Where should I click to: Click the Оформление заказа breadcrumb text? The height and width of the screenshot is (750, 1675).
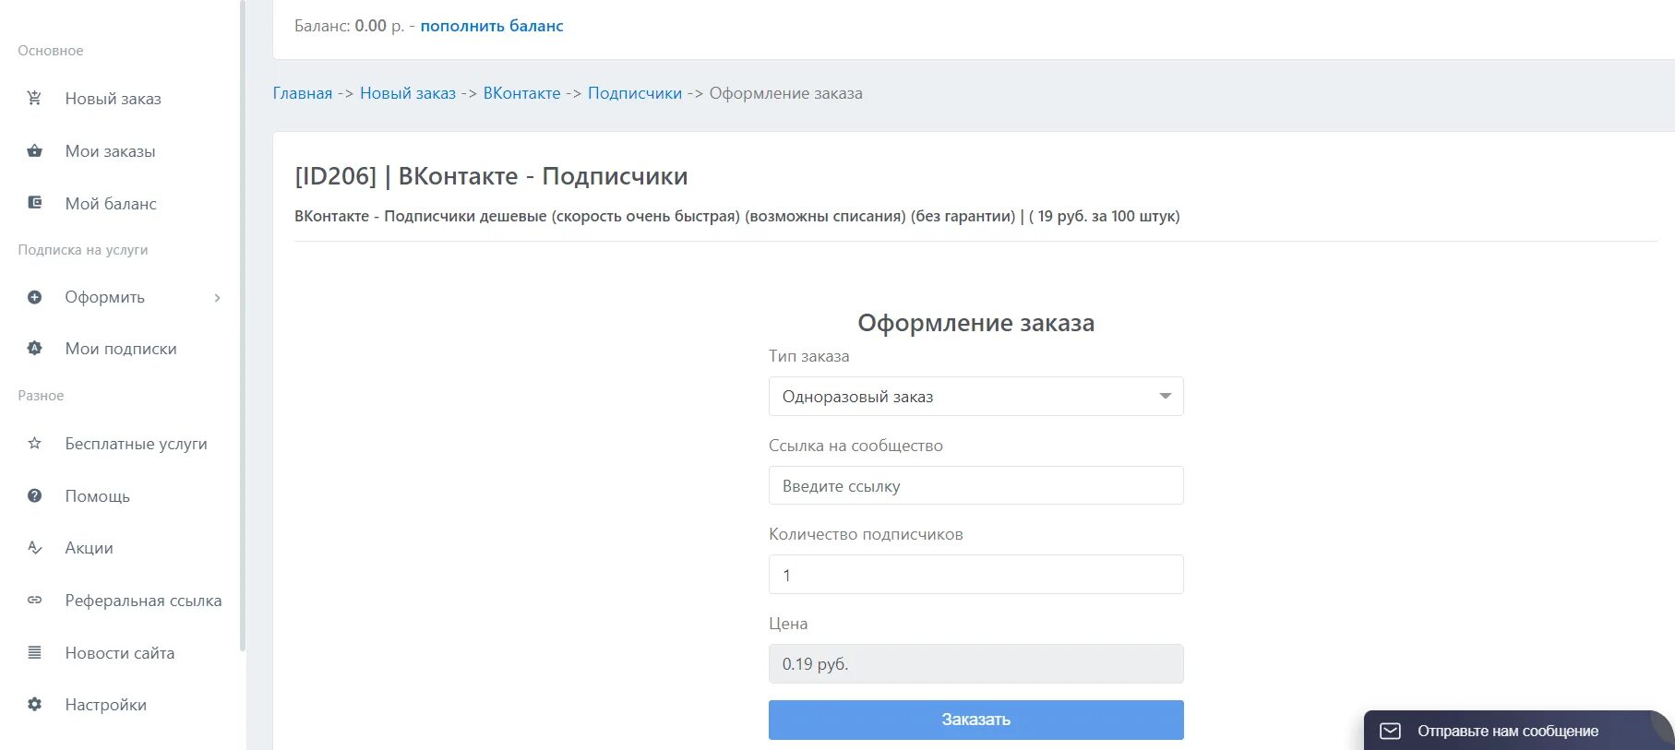pos(785,93)
